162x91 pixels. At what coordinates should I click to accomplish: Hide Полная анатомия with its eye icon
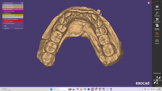pos(5,11)
